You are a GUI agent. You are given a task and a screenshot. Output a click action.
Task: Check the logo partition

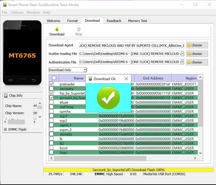[x=52, y=152]
